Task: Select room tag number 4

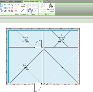Action: tap(26, 63)
